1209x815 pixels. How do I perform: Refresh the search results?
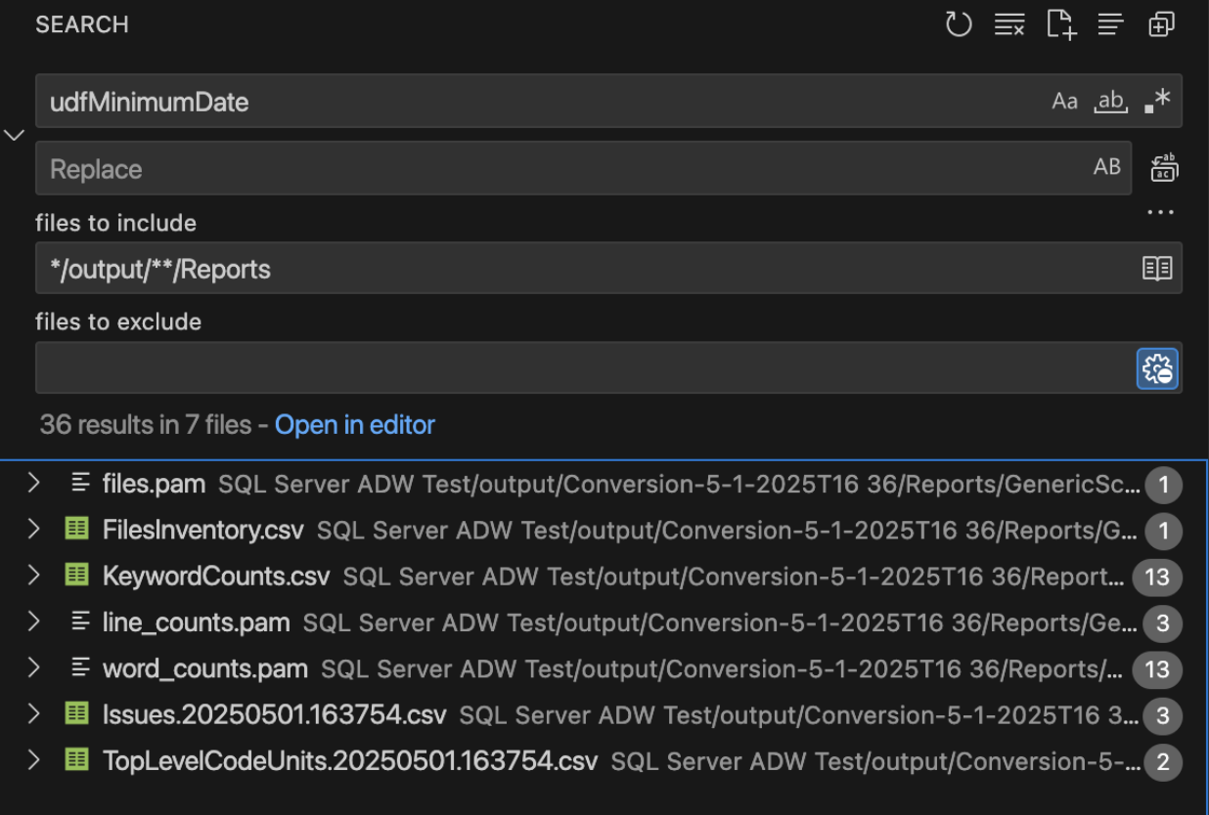(959, 24)
